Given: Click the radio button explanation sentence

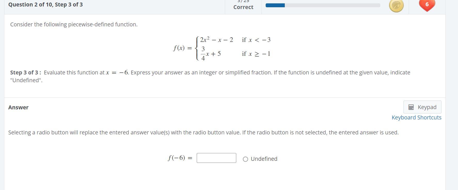Looking at the screenshot, I should point(203,132).
